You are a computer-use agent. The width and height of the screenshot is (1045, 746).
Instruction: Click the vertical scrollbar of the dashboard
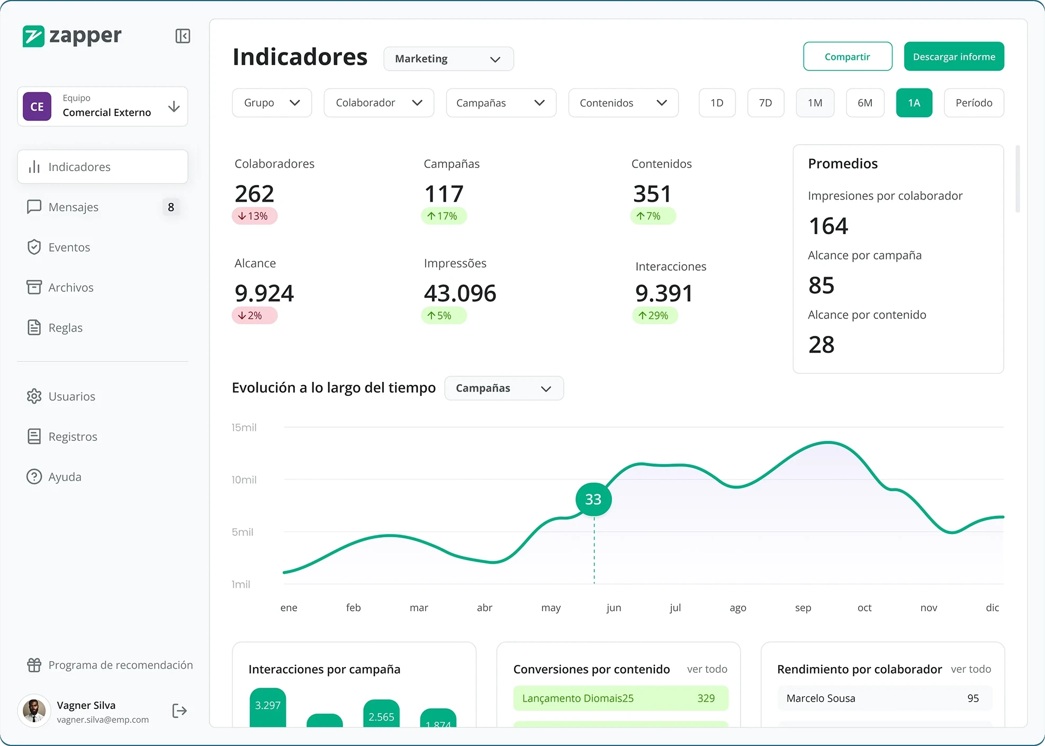point(1017,179)
